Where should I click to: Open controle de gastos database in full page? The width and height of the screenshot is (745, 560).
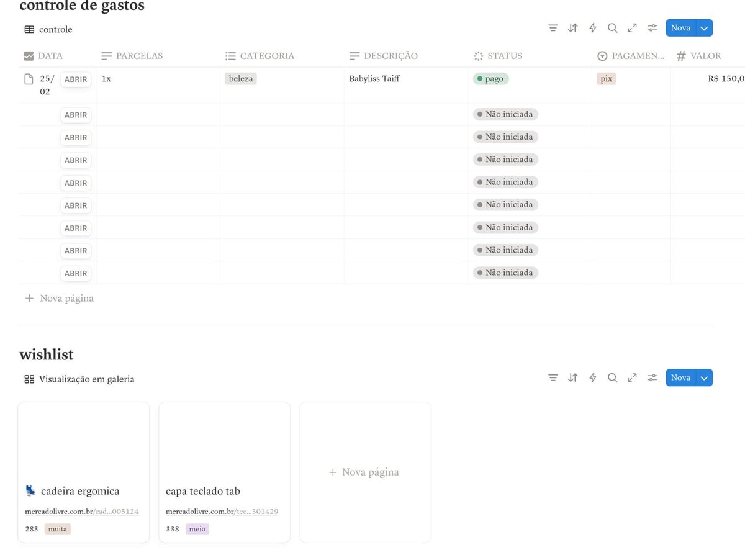coord(632,28)
